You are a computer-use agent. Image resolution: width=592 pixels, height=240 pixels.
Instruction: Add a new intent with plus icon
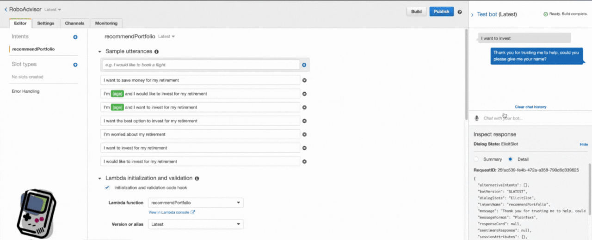pyautogui.click(x=75, y=37)
